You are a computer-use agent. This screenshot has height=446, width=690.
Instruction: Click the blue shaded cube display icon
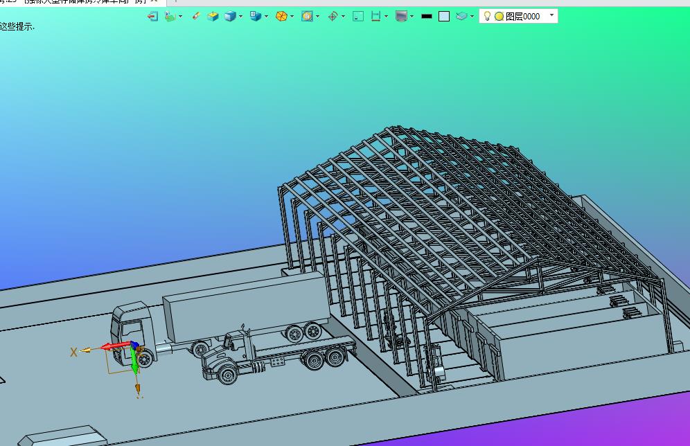tap(230, 17)
